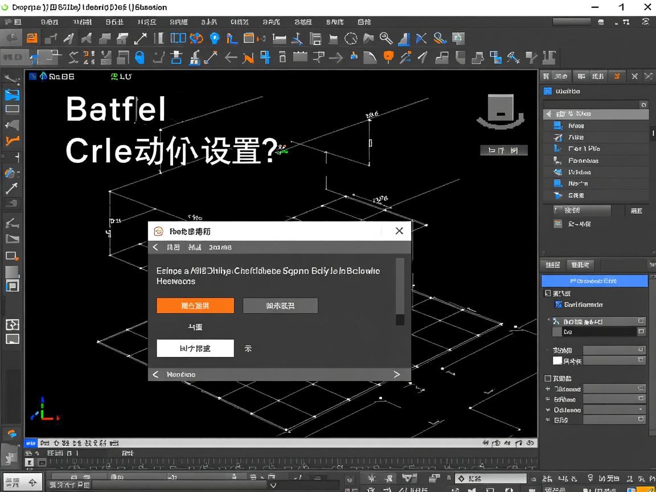Select the orange shield icon in second toolbar

[x=389, y=57]
